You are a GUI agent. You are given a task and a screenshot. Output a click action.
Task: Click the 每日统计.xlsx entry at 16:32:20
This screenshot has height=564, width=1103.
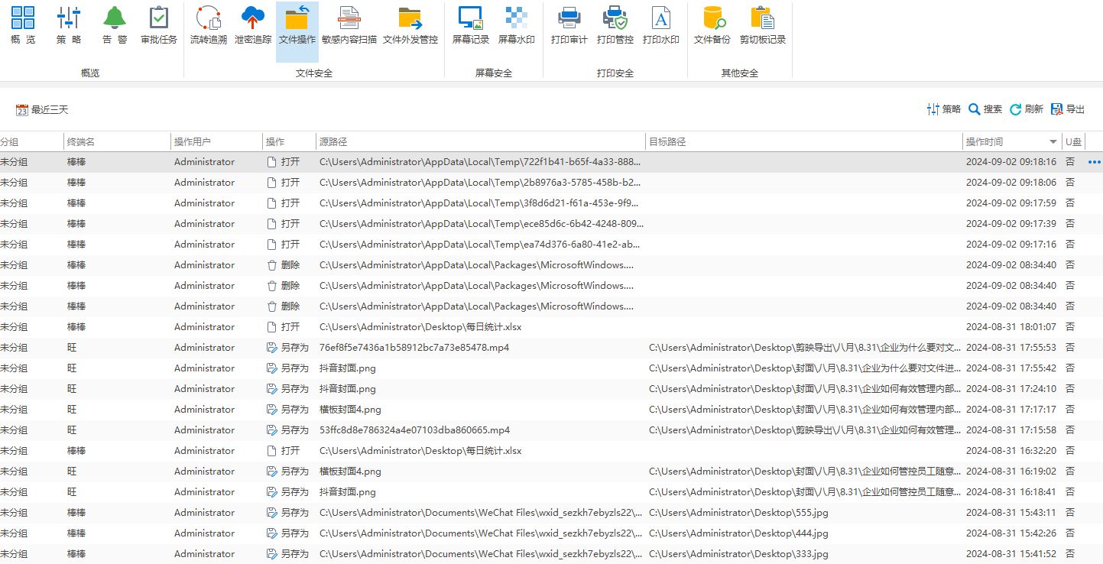tap(420, 451)
